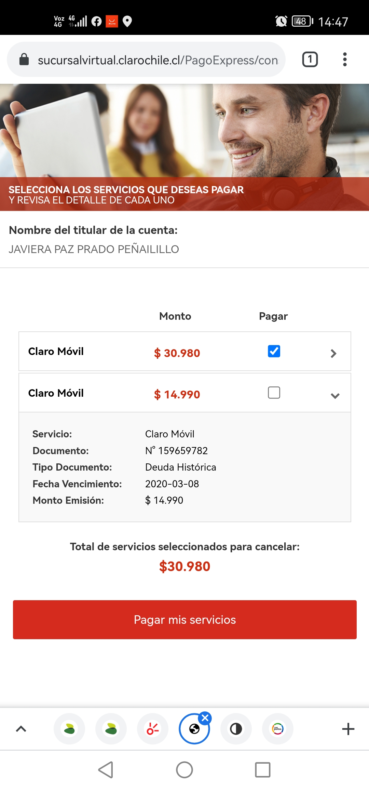Close the active globe tab with the X badge
The height and width of the screenshot is (790, 369).
pos(205,718)
